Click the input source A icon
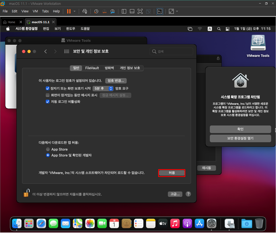Screen dimensions: 276x233 point(210,29)
